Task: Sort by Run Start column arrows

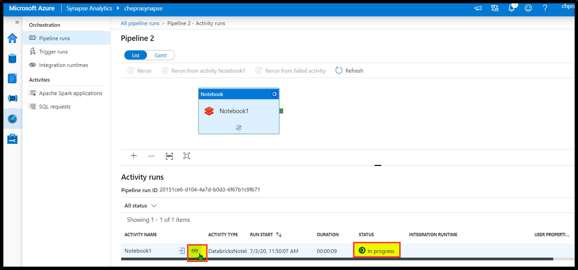Action: click(279, 235)
